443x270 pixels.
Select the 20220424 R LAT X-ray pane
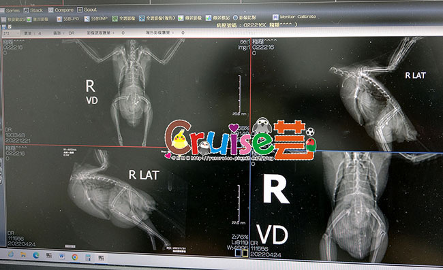pos(127,199)
